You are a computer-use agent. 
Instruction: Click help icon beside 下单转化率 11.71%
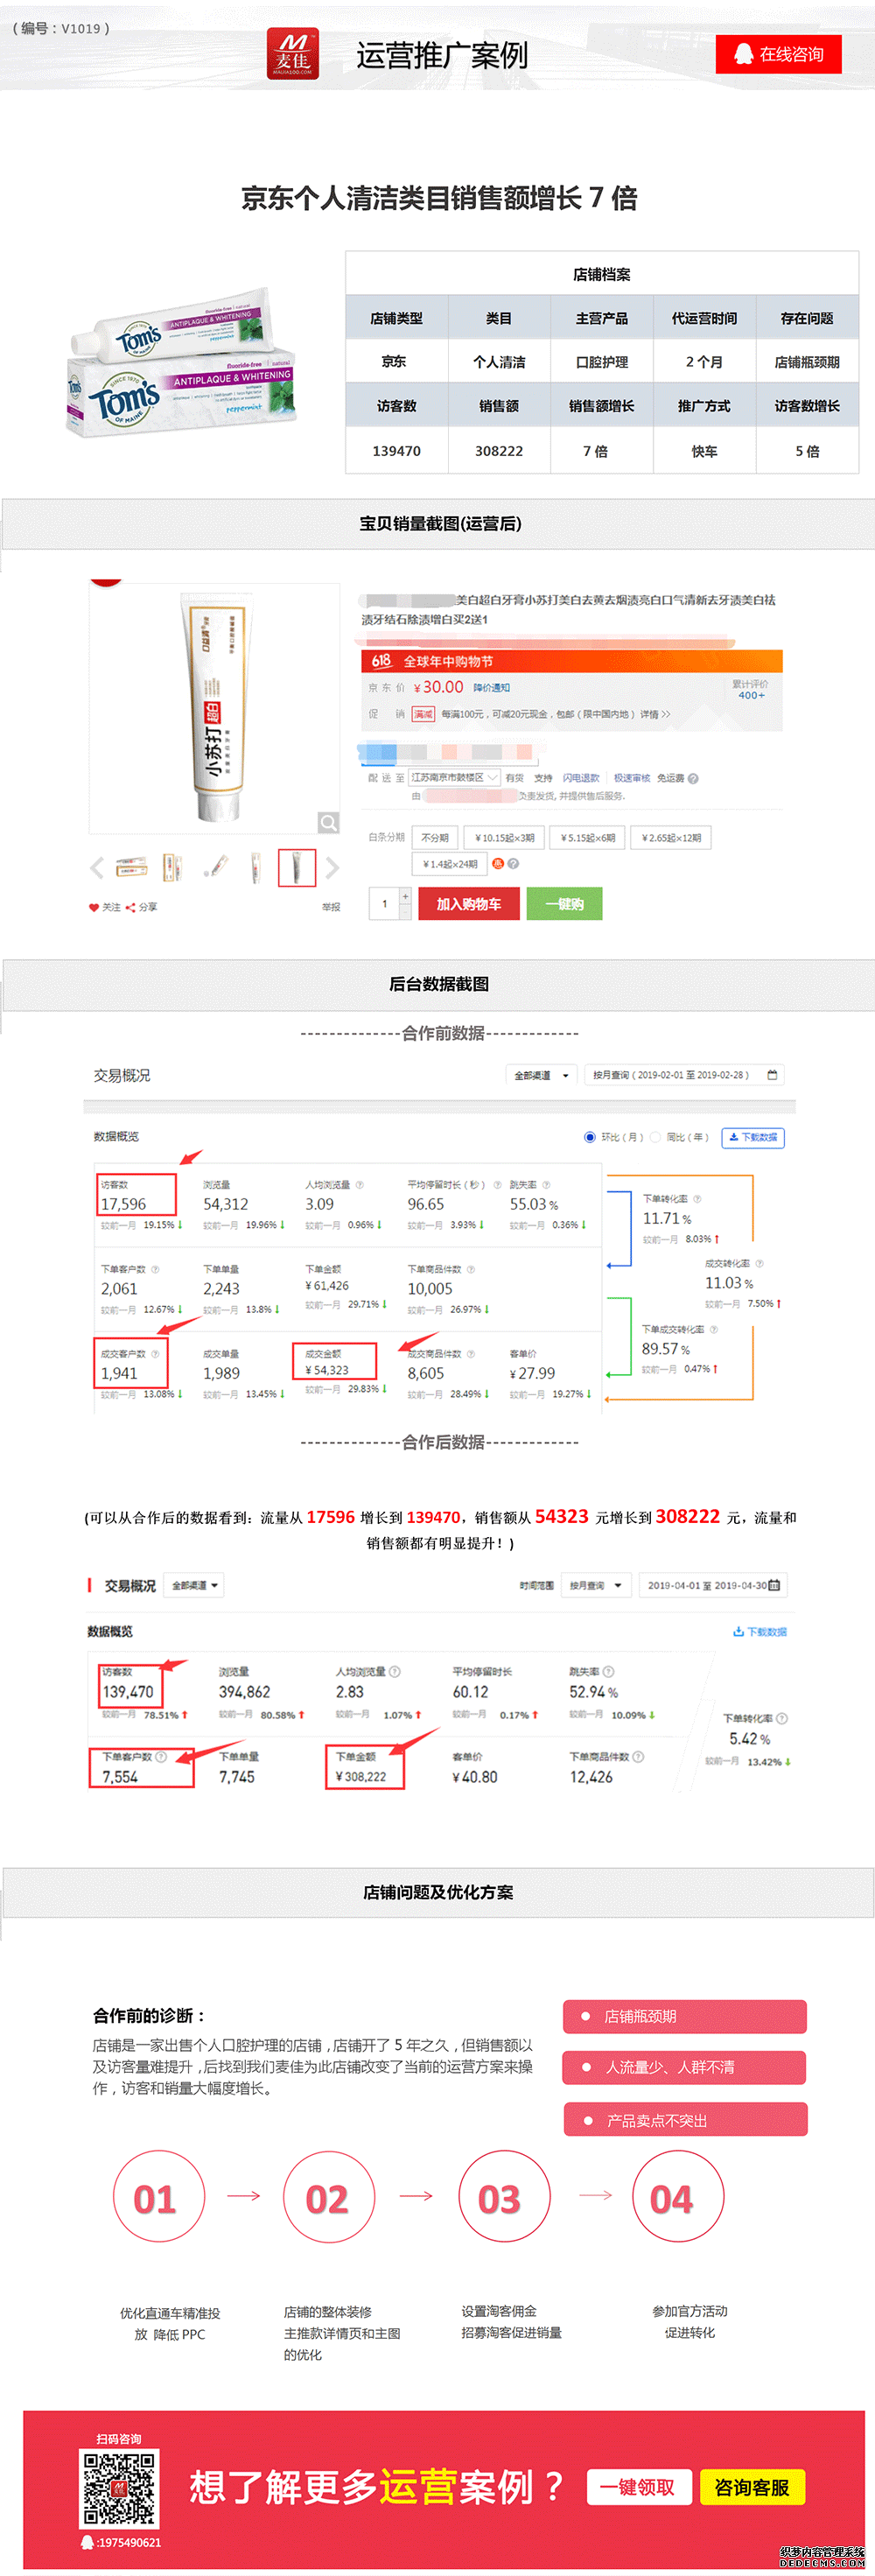697,1199
